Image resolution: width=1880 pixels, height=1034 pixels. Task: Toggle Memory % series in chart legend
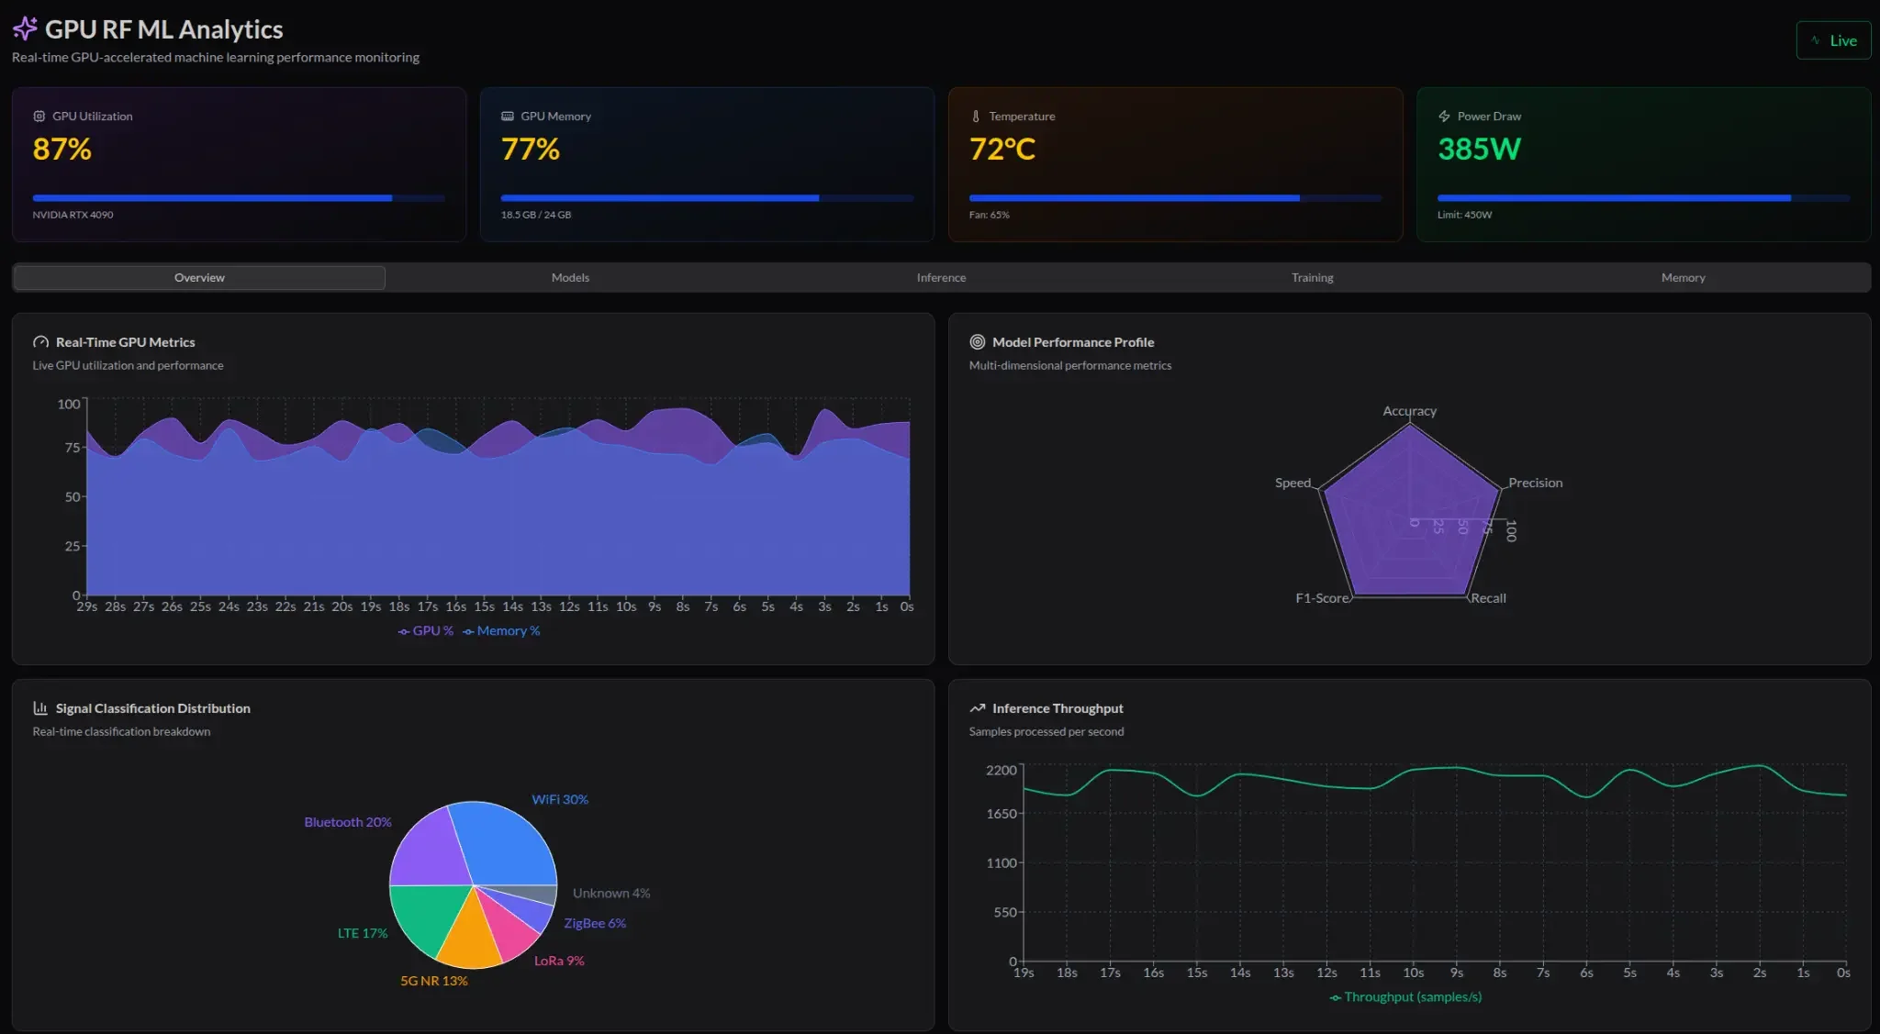tap(501, 631)
